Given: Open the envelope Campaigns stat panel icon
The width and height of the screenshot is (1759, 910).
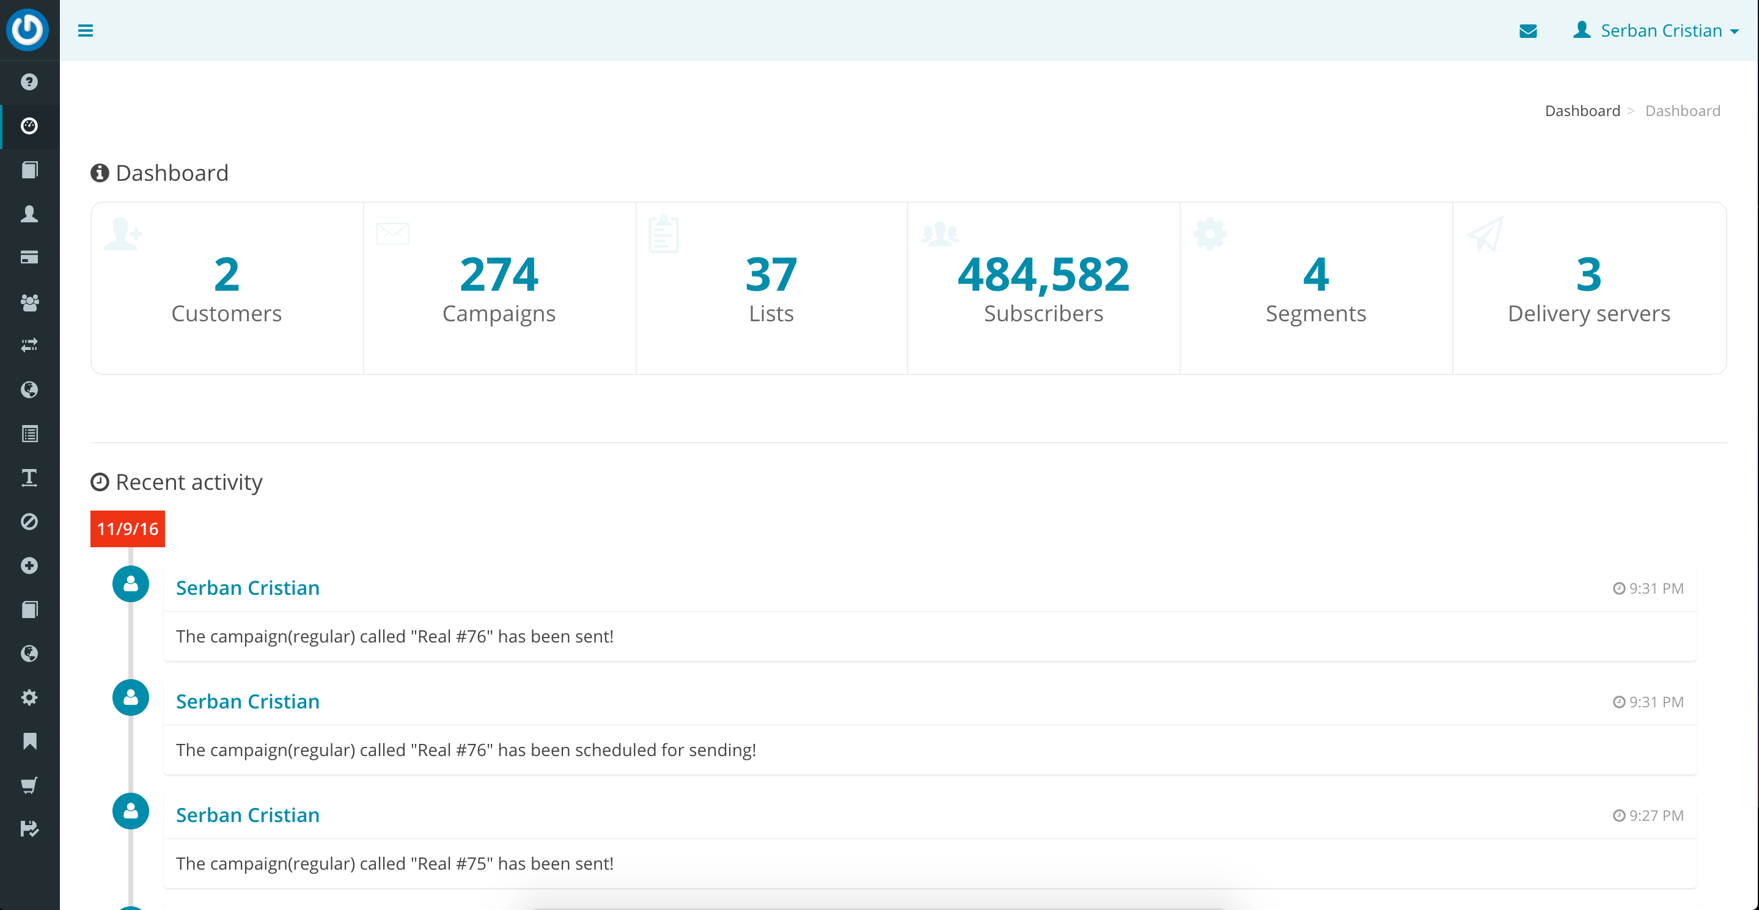Looking at the screenshot, I should coord(392,233).
